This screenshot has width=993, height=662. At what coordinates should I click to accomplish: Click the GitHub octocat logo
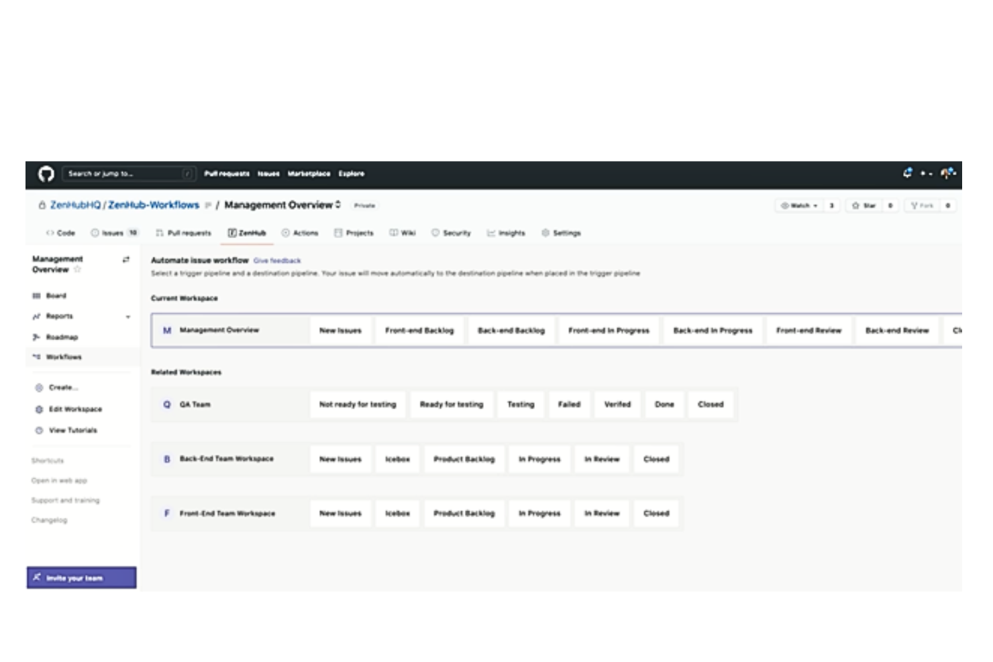point(46,174)
